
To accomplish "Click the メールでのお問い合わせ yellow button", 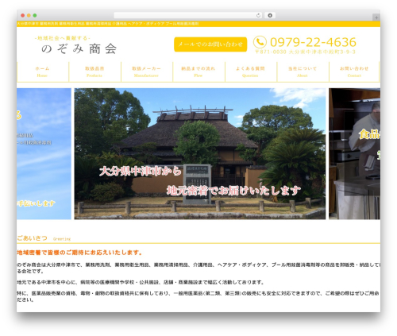I will pyautogui.click(x=210, y=44).
